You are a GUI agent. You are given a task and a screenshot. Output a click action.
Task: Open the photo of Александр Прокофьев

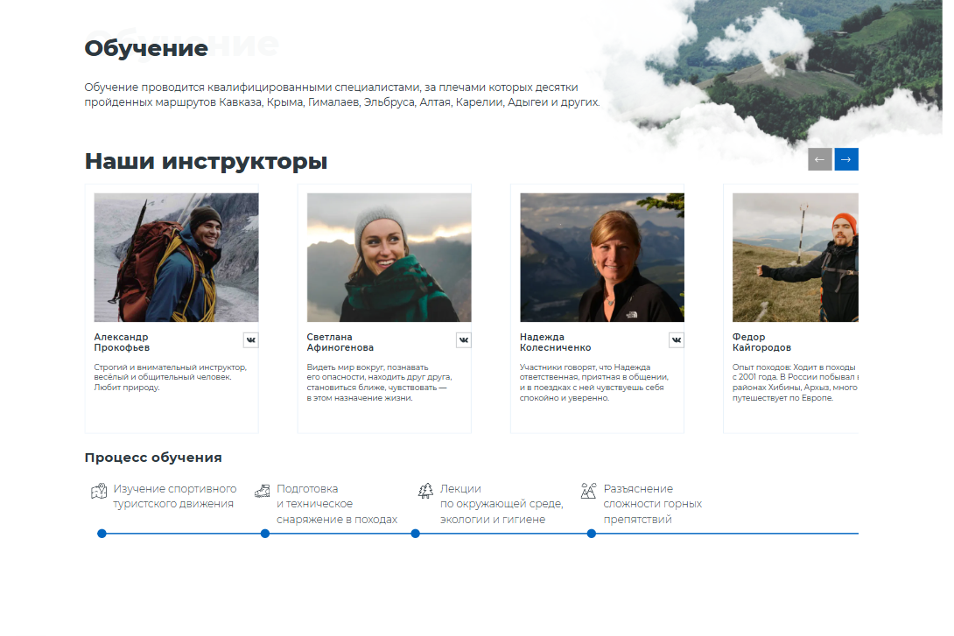tap(176, 257)
